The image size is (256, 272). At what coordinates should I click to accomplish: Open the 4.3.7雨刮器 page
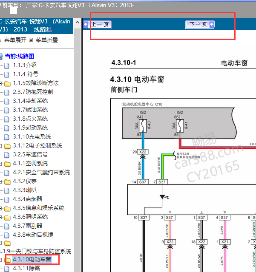pos(28,226)
